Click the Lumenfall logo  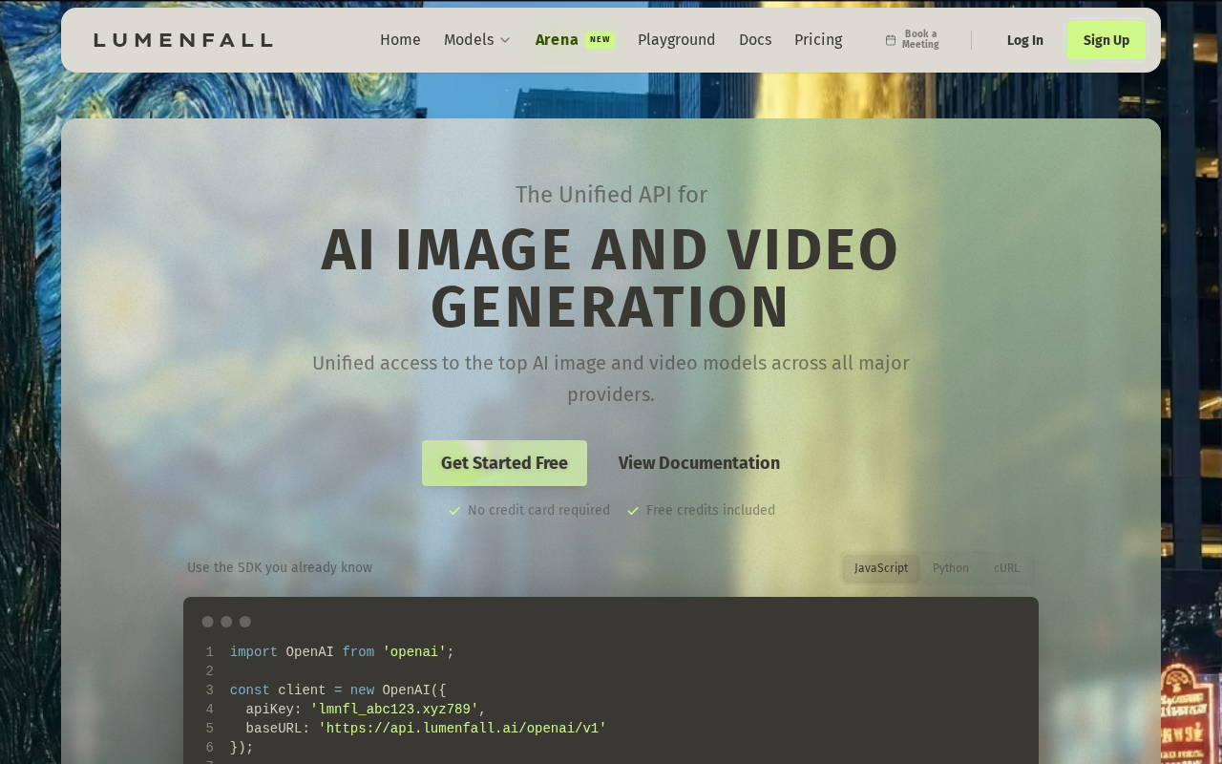(x=183, y=40)
